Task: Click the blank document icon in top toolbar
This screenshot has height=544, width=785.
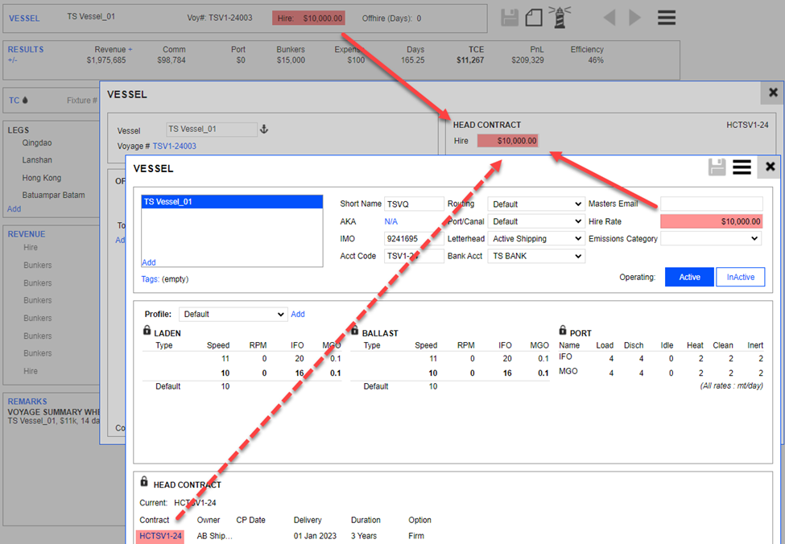Action: pyautogui.click(x=533, y=18)
